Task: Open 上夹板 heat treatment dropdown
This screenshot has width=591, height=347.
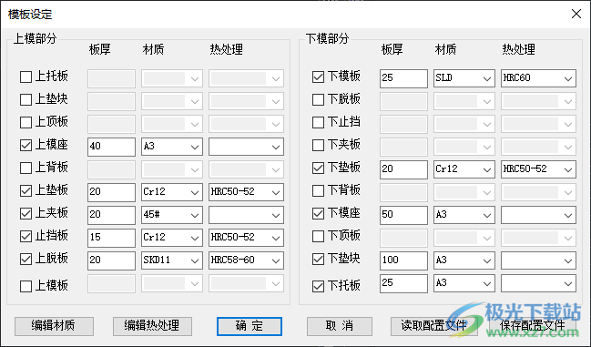Action: click(246, 215)
